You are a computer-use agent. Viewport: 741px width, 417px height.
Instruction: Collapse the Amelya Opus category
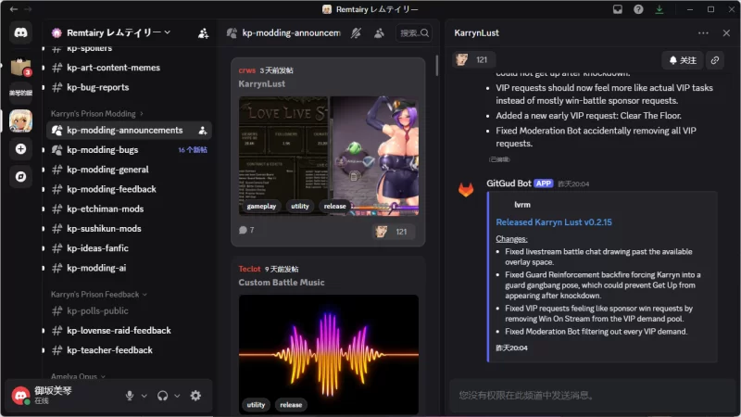coord(78,376)
